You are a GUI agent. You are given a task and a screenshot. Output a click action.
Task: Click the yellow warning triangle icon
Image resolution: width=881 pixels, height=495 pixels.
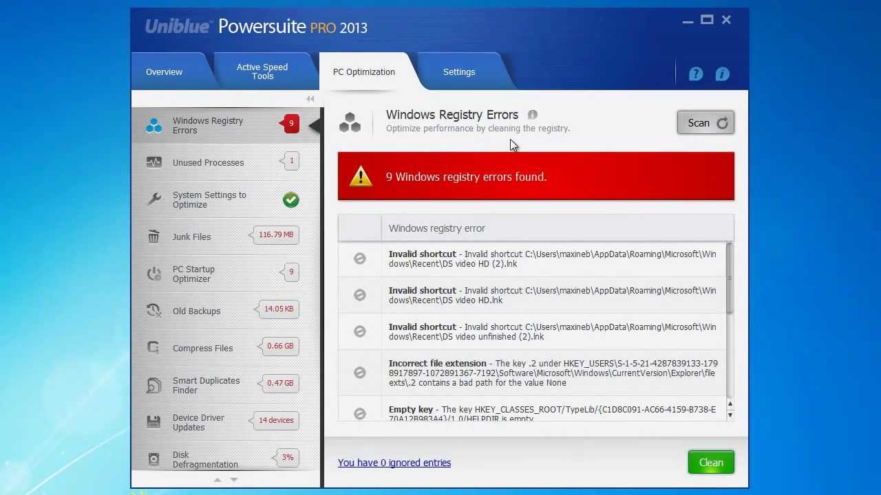point(360,177)
